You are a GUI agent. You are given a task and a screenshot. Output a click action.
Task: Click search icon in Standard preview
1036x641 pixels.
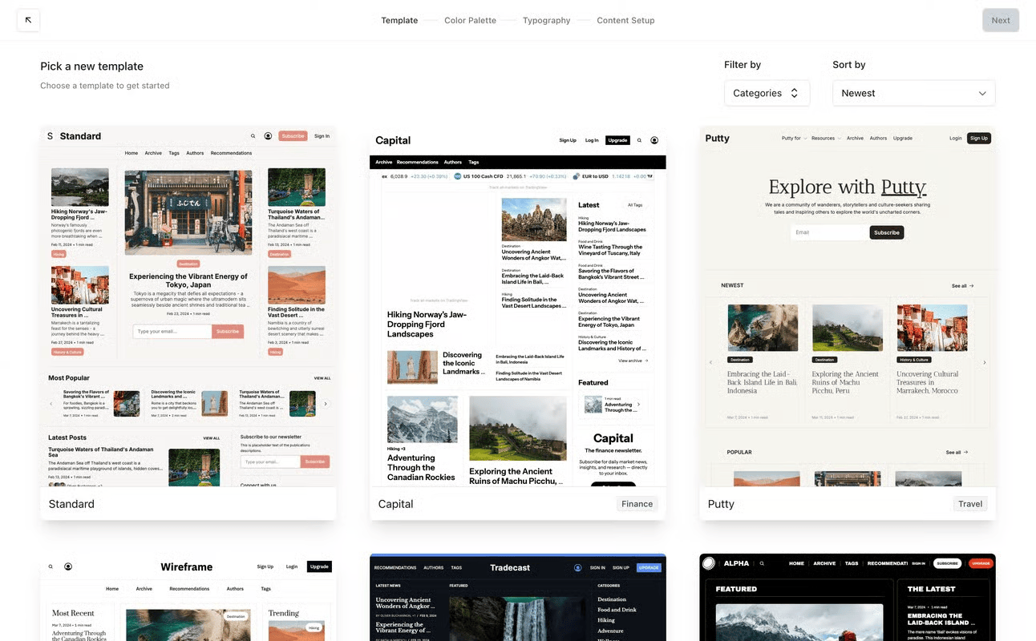253,136
